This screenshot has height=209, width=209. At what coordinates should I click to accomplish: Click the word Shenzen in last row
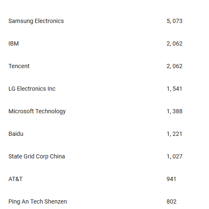(56, 201)
